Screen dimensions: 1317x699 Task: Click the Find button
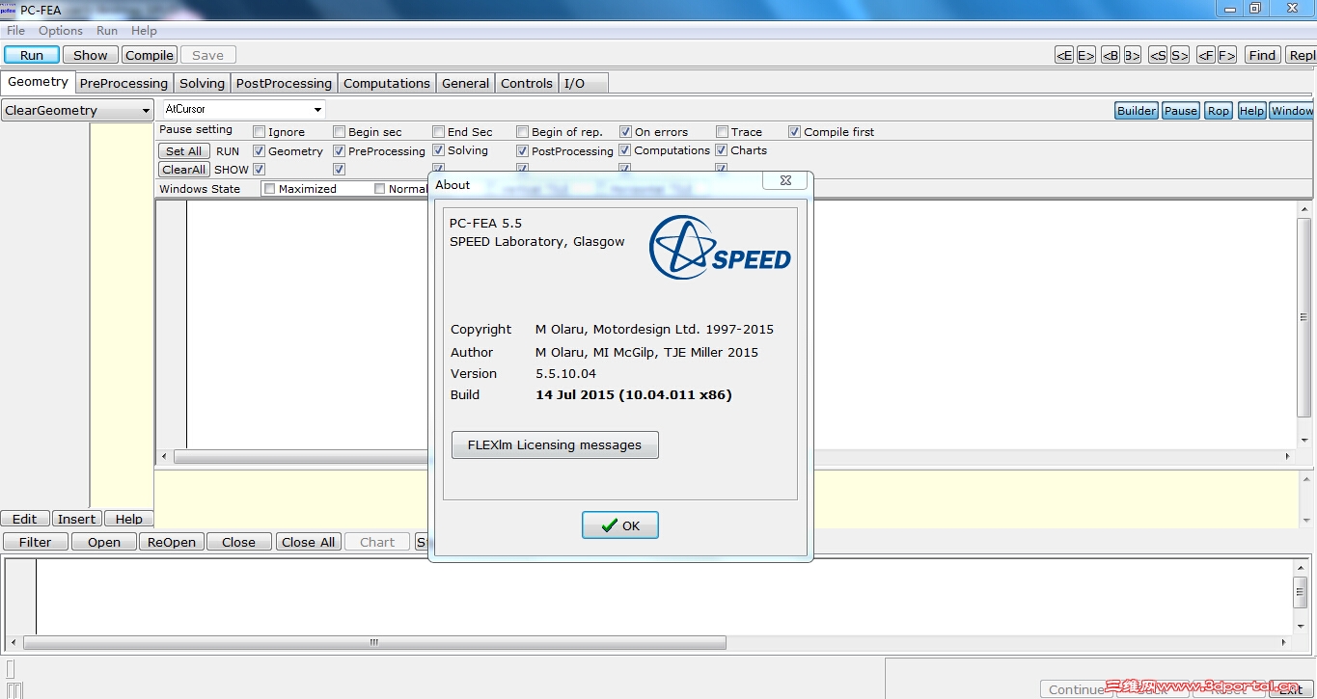tap(1262, 55)
